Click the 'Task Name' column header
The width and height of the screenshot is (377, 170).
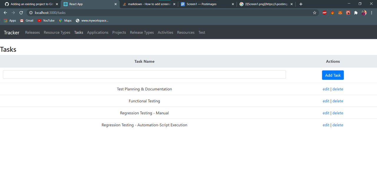click(x=144, y=61)
